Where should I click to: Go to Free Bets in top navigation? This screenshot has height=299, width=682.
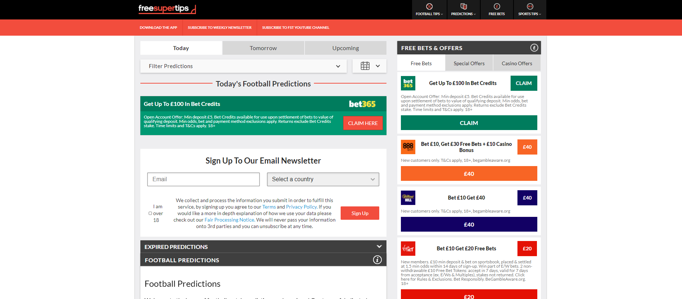[497, 10]
